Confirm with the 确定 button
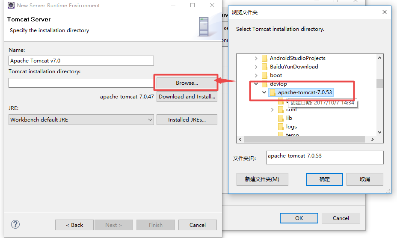The height and width of the screenshot is (238, 397). tap(325, 179)
